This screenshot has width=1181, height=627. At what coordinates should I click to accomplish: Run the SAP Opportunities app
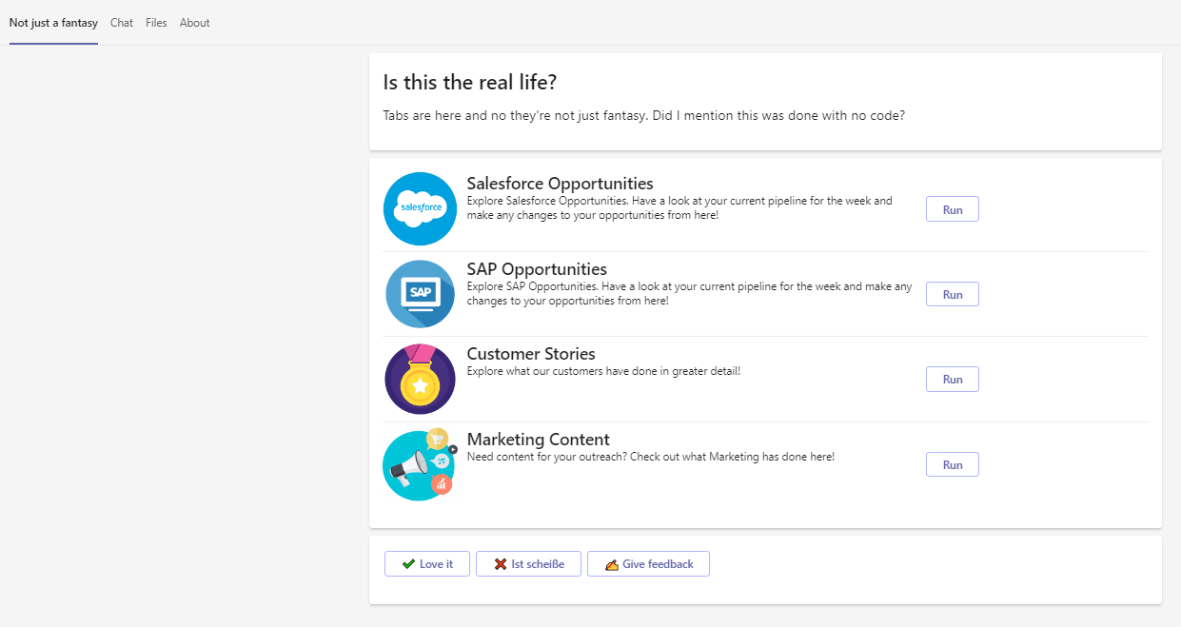pos(952,295)
